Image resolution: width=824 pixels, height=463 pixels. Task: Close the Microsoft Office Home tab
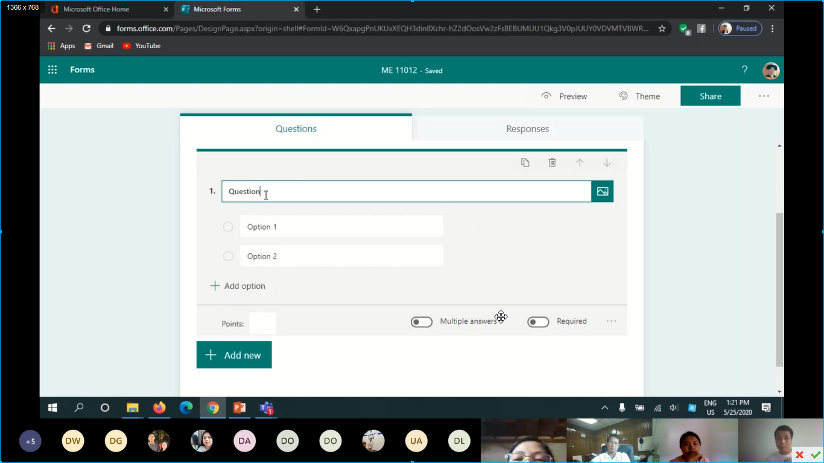point(166,9)
